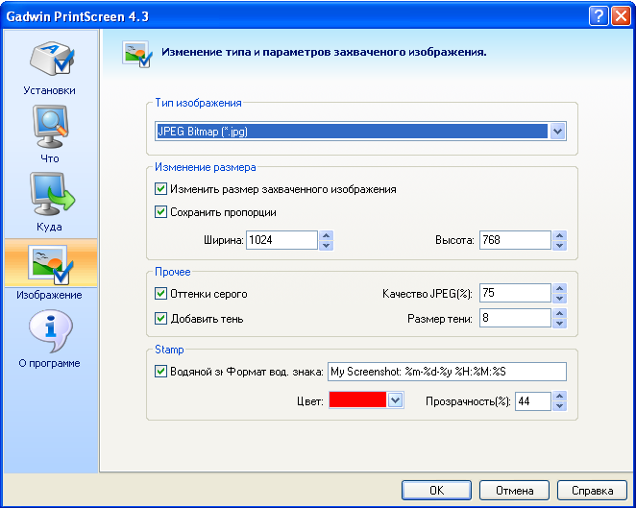Viewport: 636px width, 508px height.
Task: Select the Изображение picture icon in sidebar
Action: point(51,265)
